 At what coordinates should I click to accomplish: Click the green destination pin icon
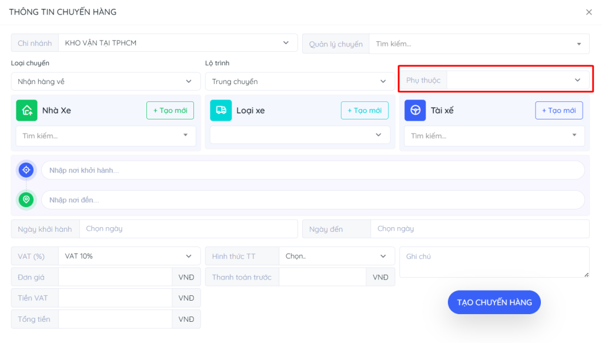pyautogui.click(x=26, y=199)
